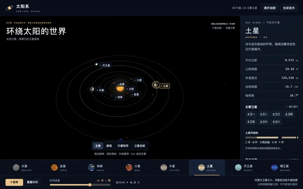Click the 轴倾角 value 26.7°

pyautogui.click(x=294, y=95)
